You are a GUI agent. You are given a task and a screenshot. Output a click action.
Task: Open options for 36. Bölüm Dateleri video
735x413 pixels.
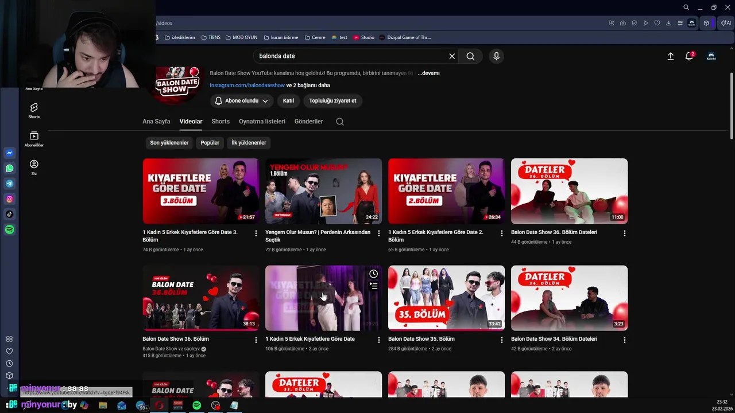coord(624,233)
